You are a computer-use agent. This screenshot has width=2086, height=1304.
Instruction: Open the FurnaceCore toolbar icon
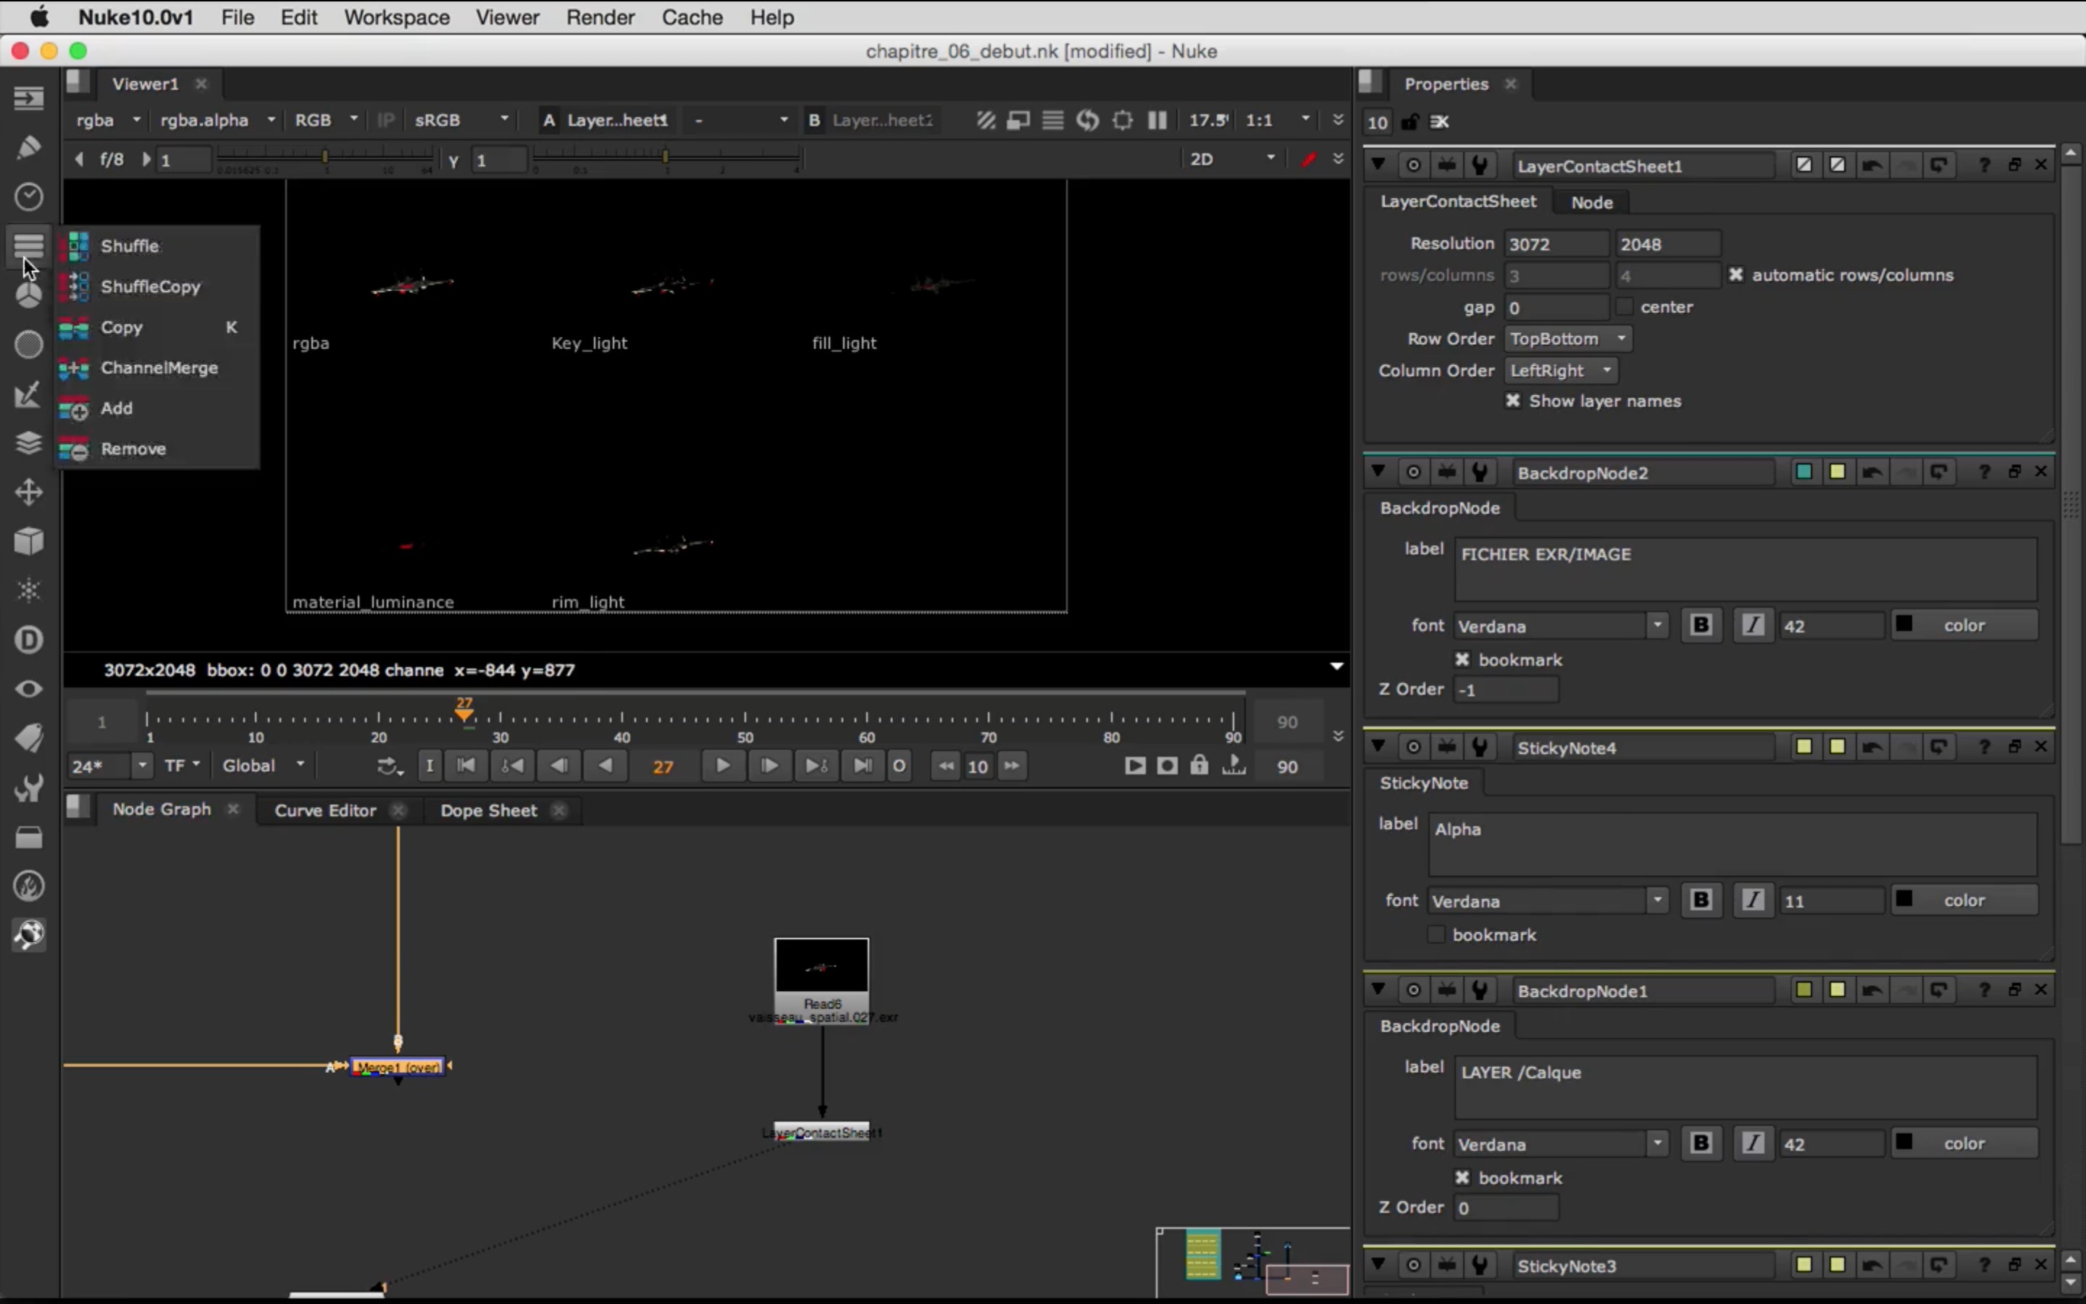(28, 886)
